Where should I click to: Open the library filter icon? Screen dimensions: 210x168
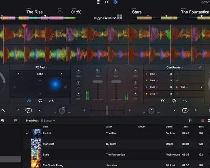coord(190,121)
